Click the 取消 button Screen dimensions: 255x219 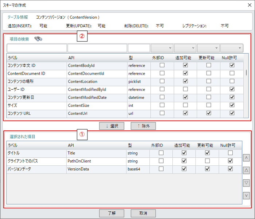143,213
